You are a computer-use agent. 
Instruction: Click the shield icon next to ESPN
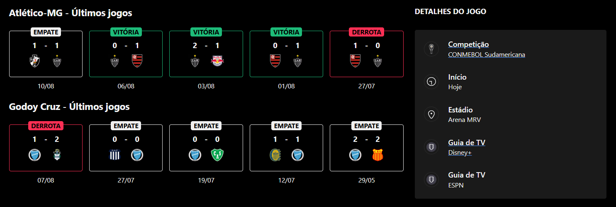tap(431, 180)
